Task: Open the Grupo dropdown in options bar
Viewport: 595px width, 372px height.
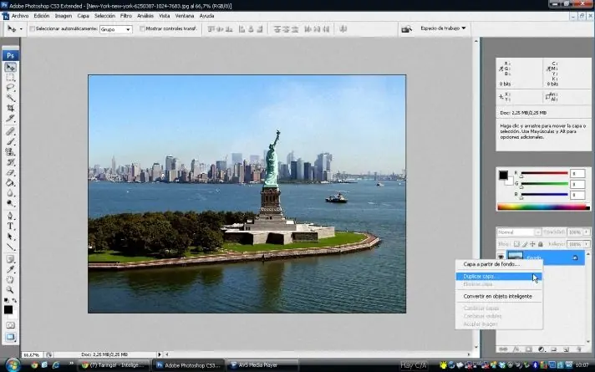Action: click(116, 28)
